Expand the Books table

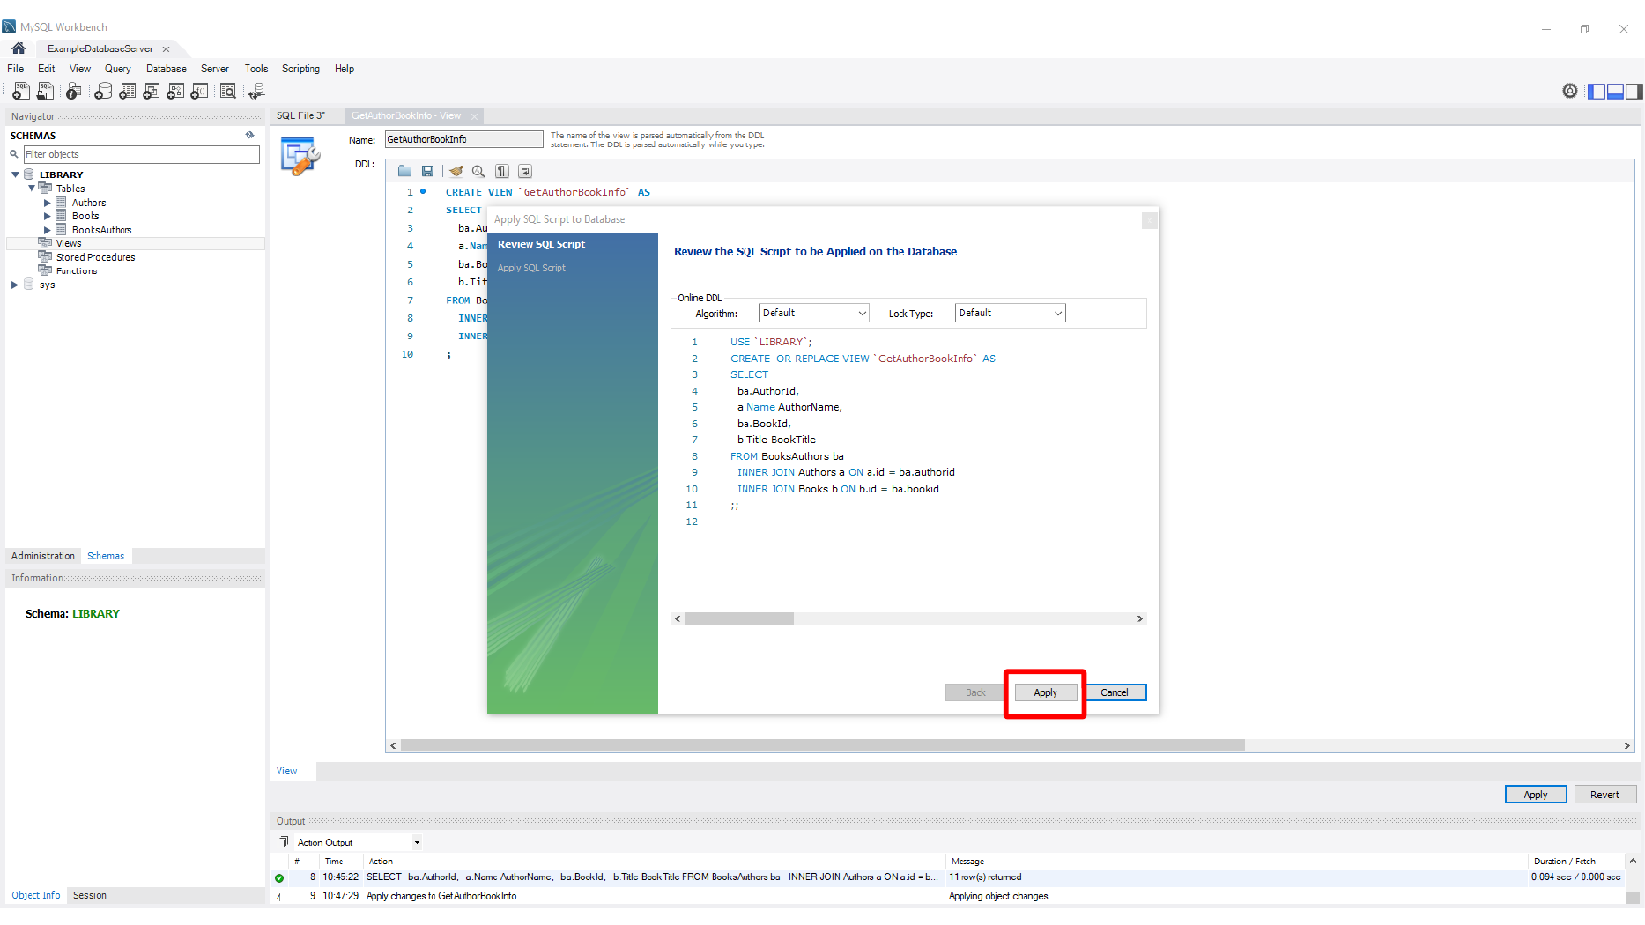(x=48, y=216)
